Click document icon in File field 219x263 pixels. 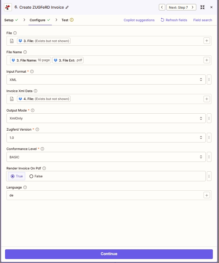[12, 41]
